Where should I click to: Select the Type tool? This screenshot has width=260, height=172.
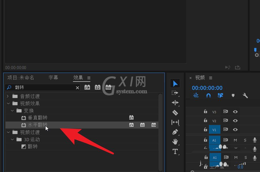coord(175,152)
